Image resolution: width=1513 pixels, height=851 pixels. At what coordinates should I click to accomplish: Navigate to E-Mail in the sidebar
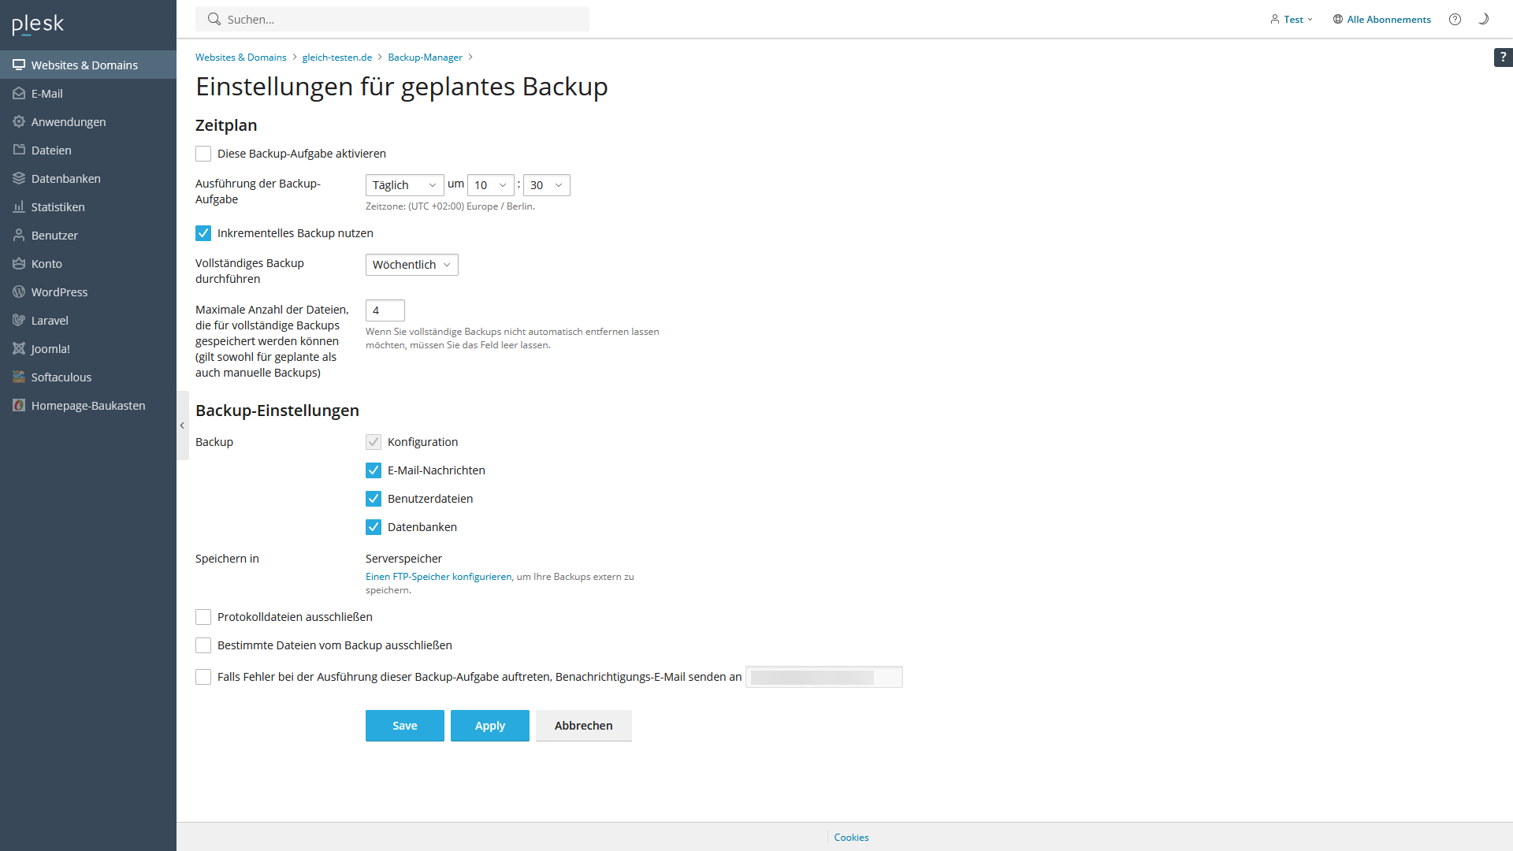[46, 93]
